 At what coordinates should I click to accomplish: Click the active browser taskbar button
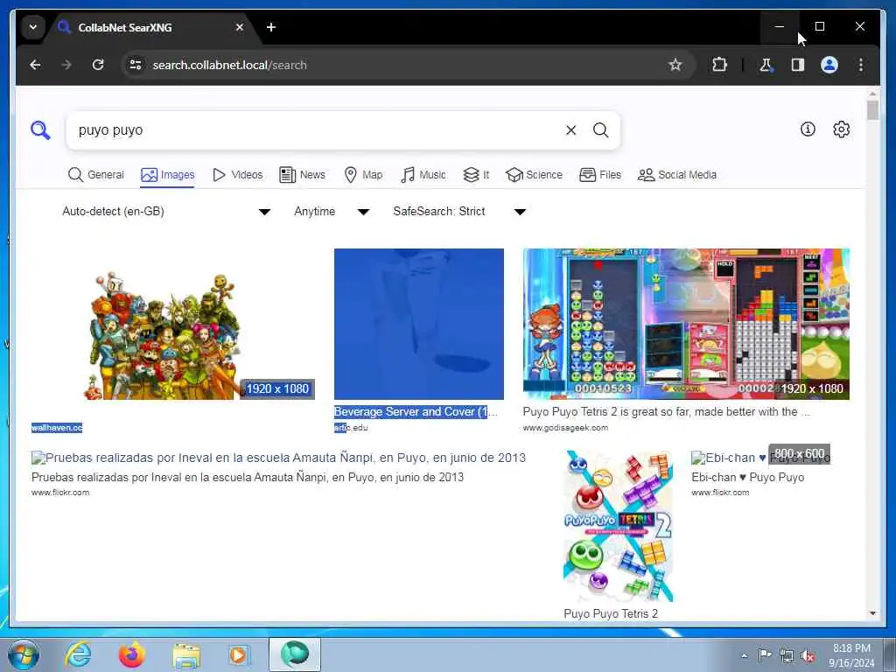(x=295, y=654)
